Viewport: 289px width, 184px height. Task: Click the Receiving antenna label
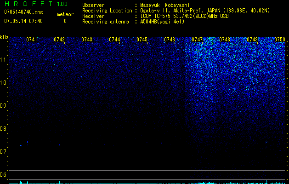(106, 22)
